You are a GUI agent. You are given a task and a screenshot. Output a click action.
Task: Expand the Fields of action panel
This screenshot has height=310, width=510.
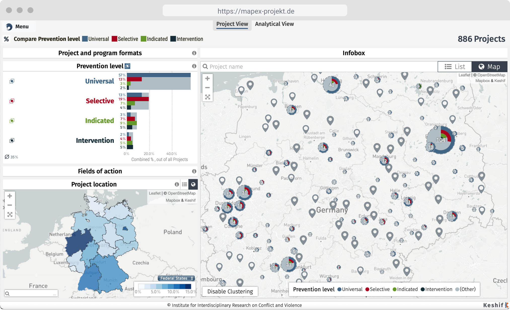click(100, 171)
